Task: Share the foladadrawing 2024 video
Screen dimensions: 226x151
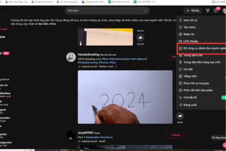Action: [x=180, y=116]
